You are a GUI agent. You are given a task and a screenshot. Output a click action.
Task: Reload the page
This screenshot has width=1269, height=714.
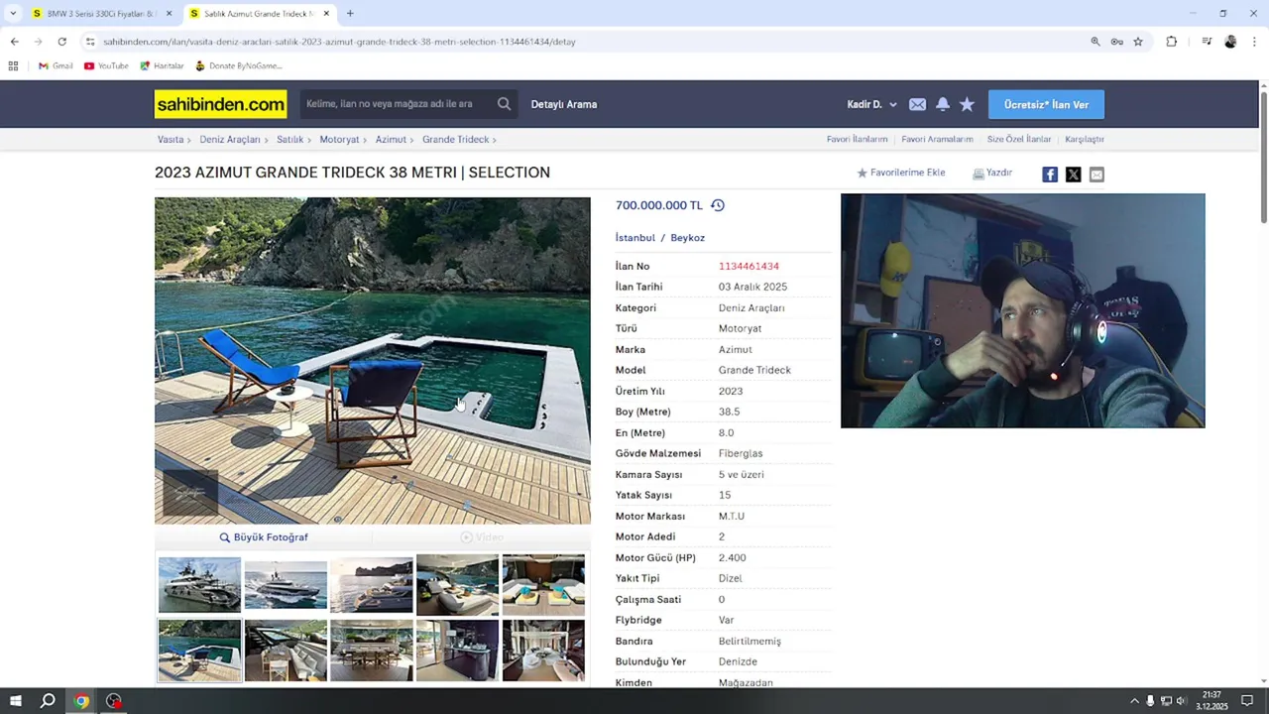point(61,42)
